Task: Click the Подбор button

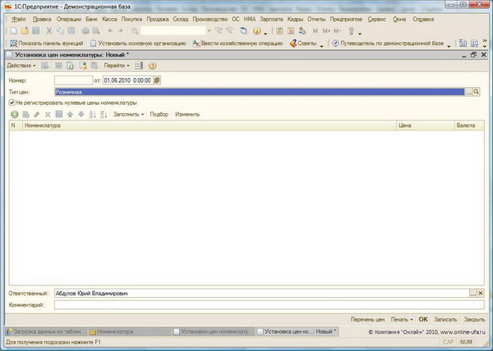Action: pos(159,114)
